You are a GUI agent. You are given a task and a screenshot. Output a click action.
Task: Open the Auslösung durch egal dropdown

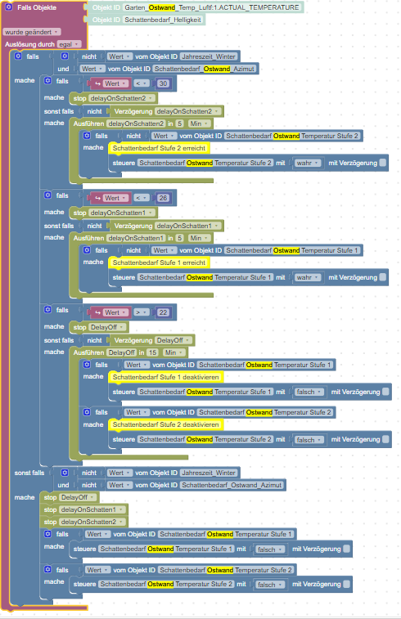click(69, 44)
